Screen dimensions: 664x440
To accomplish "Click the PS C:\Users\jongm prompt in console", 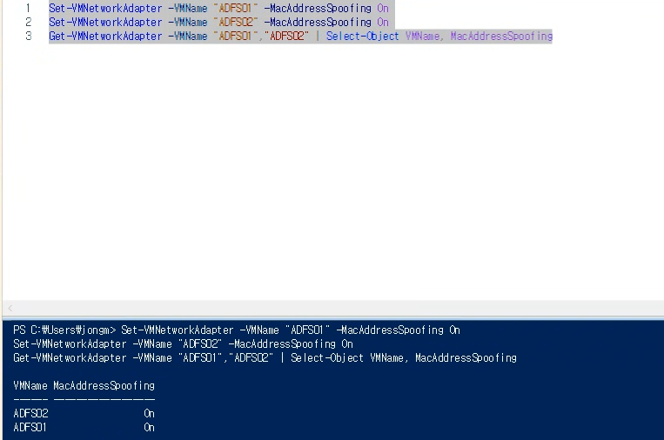I will (64, 330).
